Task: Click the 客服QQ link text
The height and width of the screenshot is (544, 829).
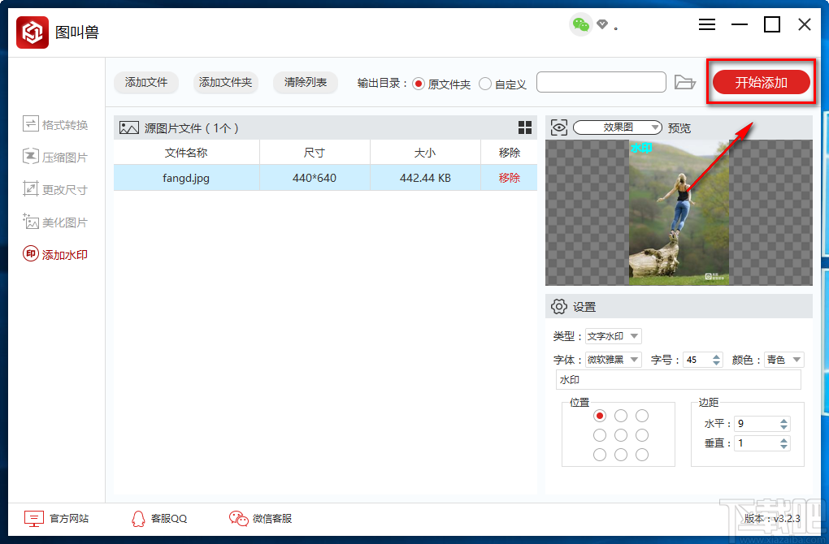Action: (x=169, y=519)
